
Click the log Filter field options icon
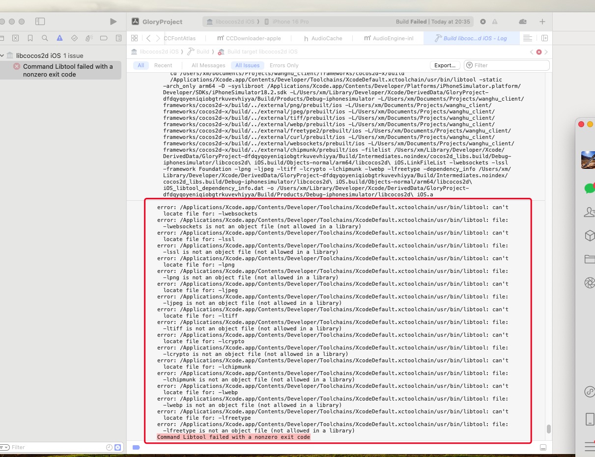coord(469,65)
